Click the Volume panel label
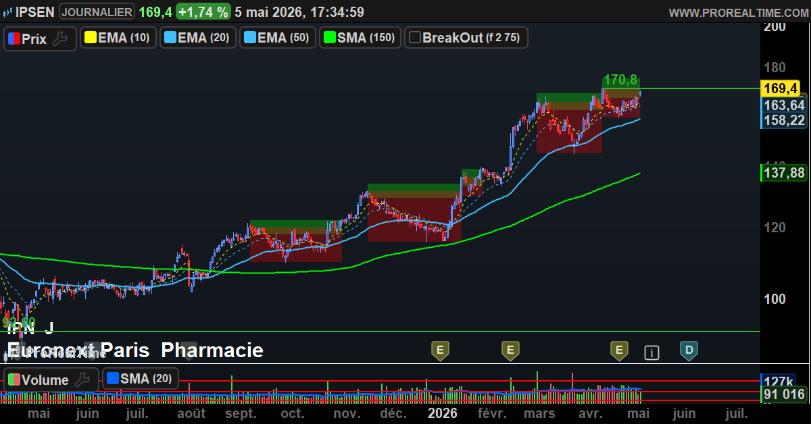 45,380
